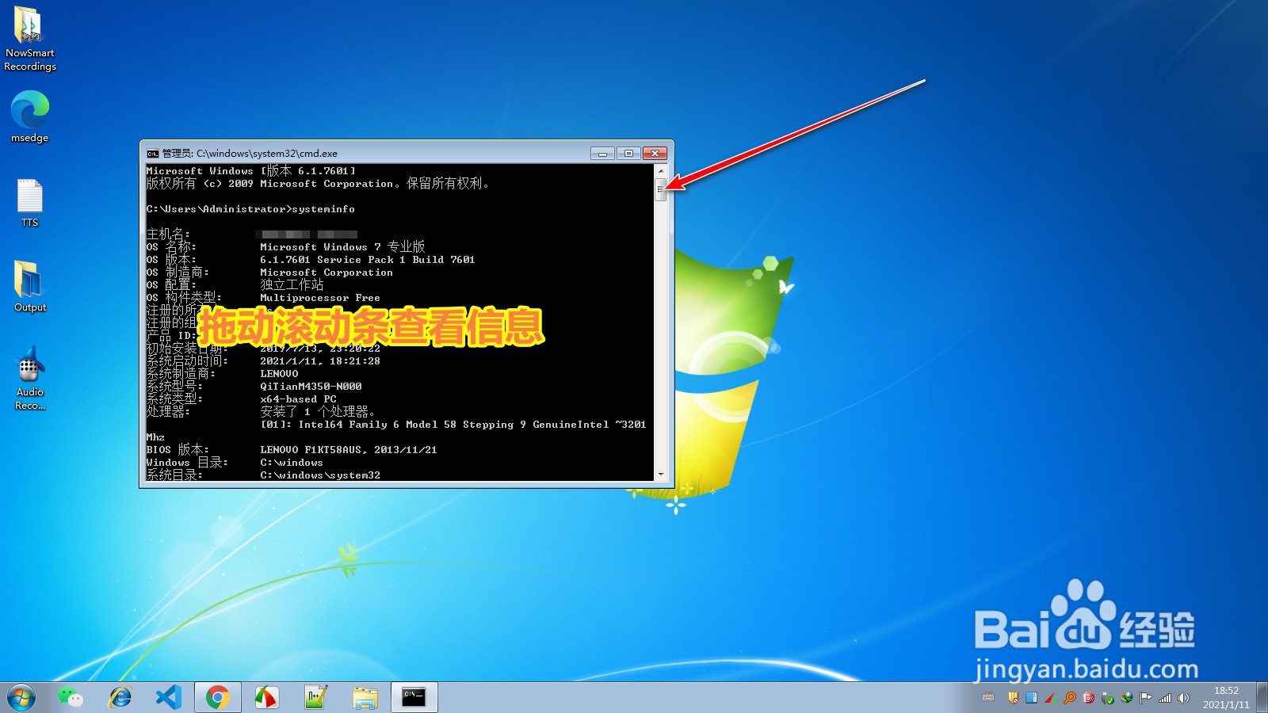Click Safely Remove Hardware tray icon
The height and width of the screenshot is (713, 1268).
pyautogui.click(x=1107, y=698)
